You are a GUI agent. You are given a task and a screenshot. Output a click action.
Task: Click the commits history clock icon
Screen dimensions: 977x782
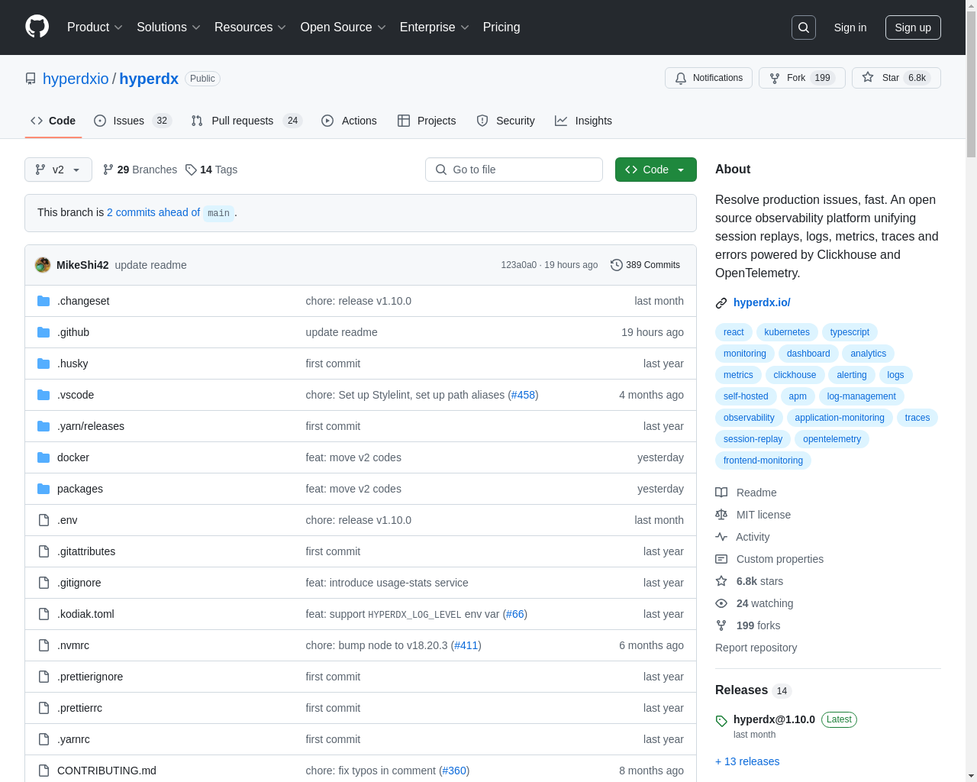pos(617,265)
